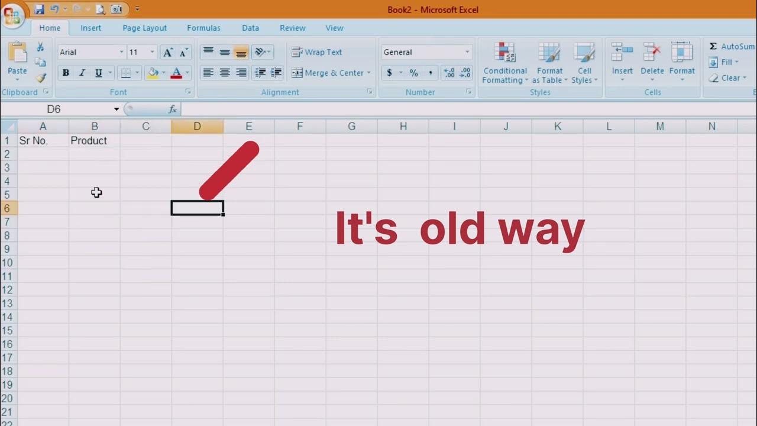
Task: Open the Arial font name dropdown
Action: pos(121,52)
